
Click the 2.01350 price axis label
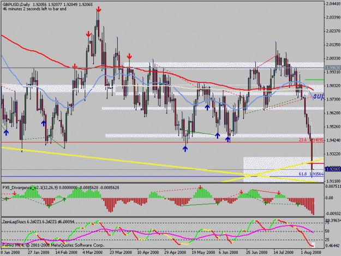point(333,45)
